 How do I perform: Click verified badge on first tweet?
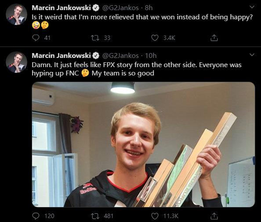[96, 8]
